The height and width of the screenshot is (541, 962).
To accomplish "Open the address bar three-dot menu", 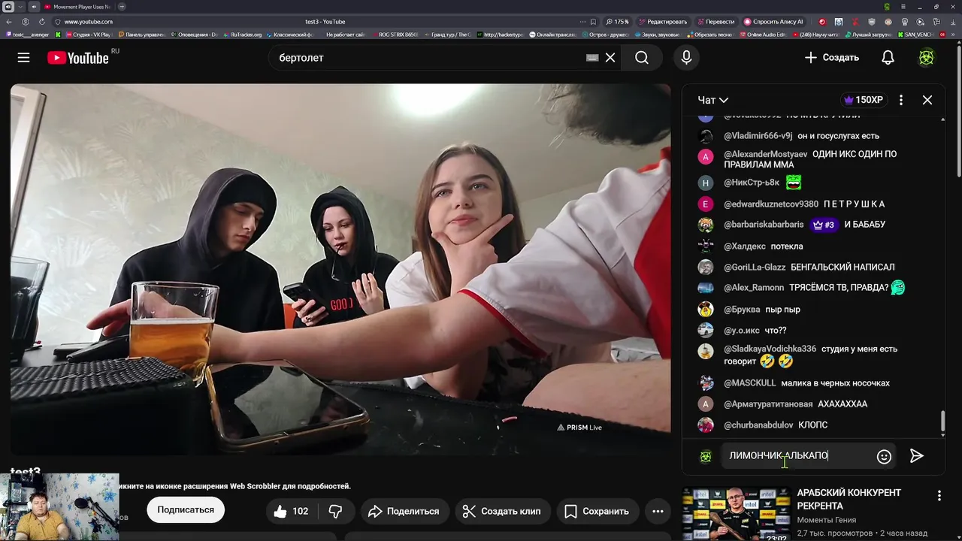I will (x=582, y=22).
